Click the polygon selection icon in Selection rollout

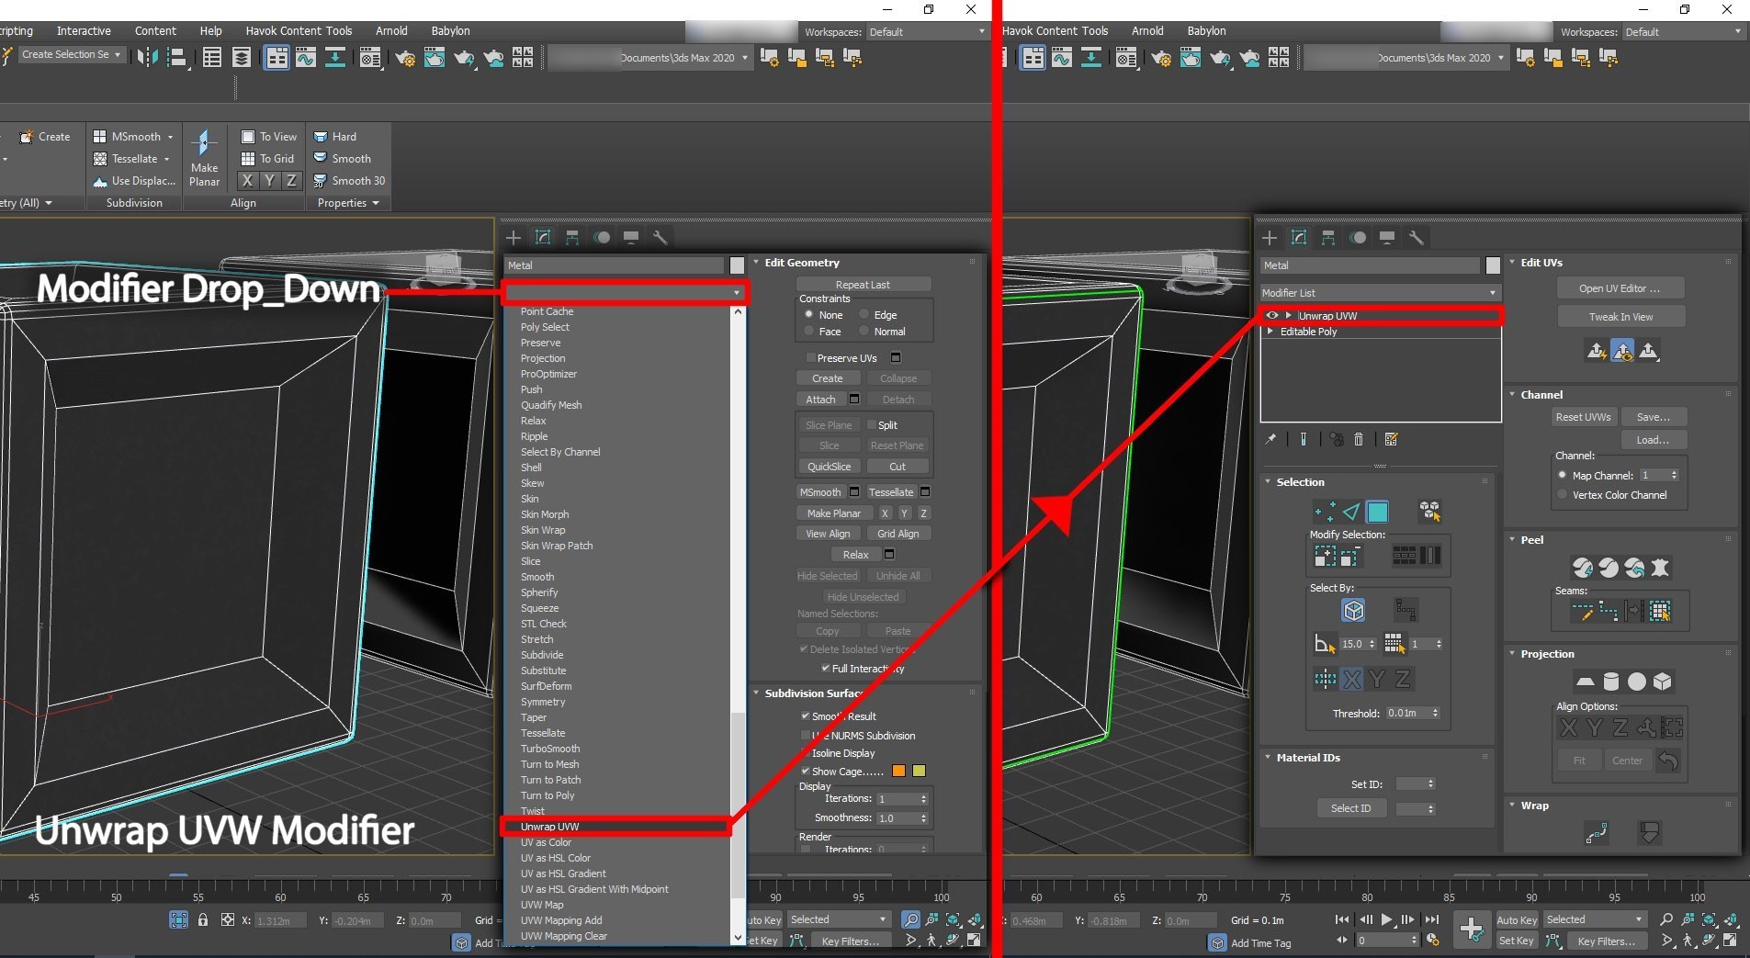(x=1378, y=513)
